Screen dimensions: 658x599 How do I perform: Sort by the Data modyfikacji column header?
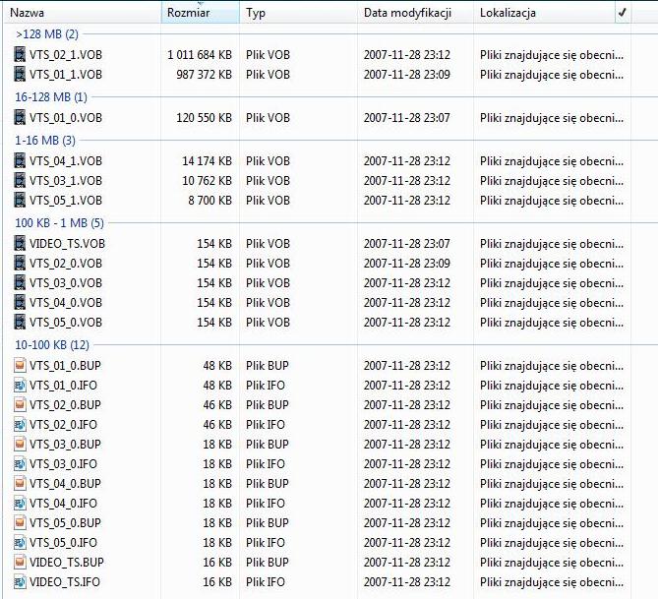415,13
